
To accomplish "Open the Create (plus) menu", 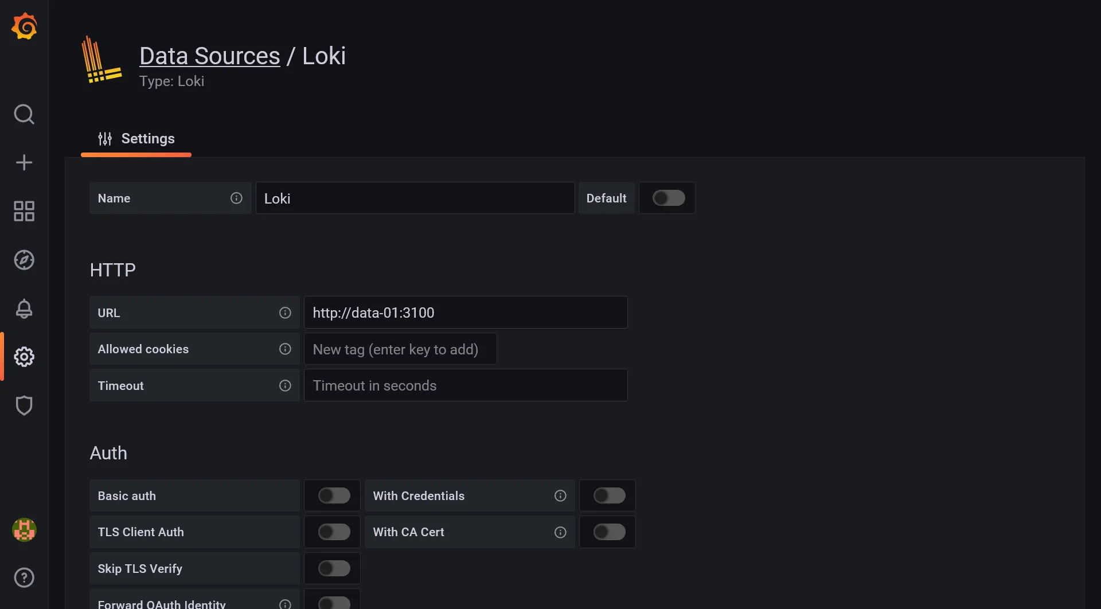I will (x=24, y=162).
